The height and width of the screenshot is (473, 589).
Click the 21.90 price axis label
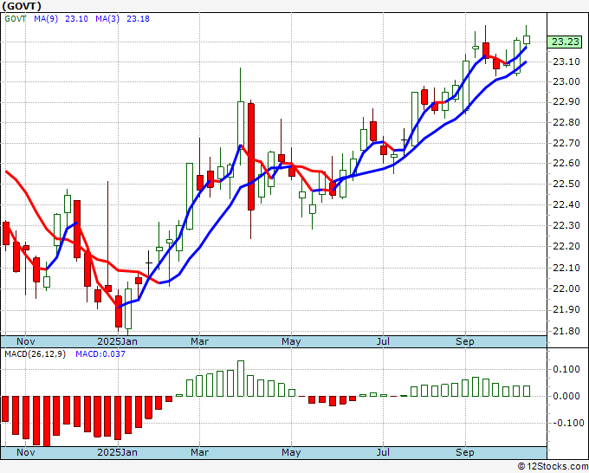[x=566, y=309]
